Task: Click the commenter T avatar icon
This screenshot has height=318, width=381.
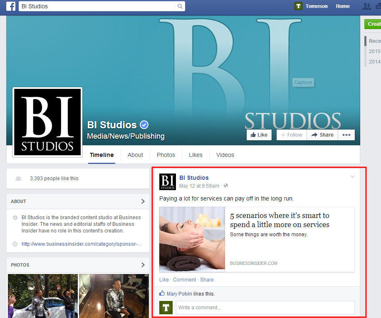Action: (166, 308)
